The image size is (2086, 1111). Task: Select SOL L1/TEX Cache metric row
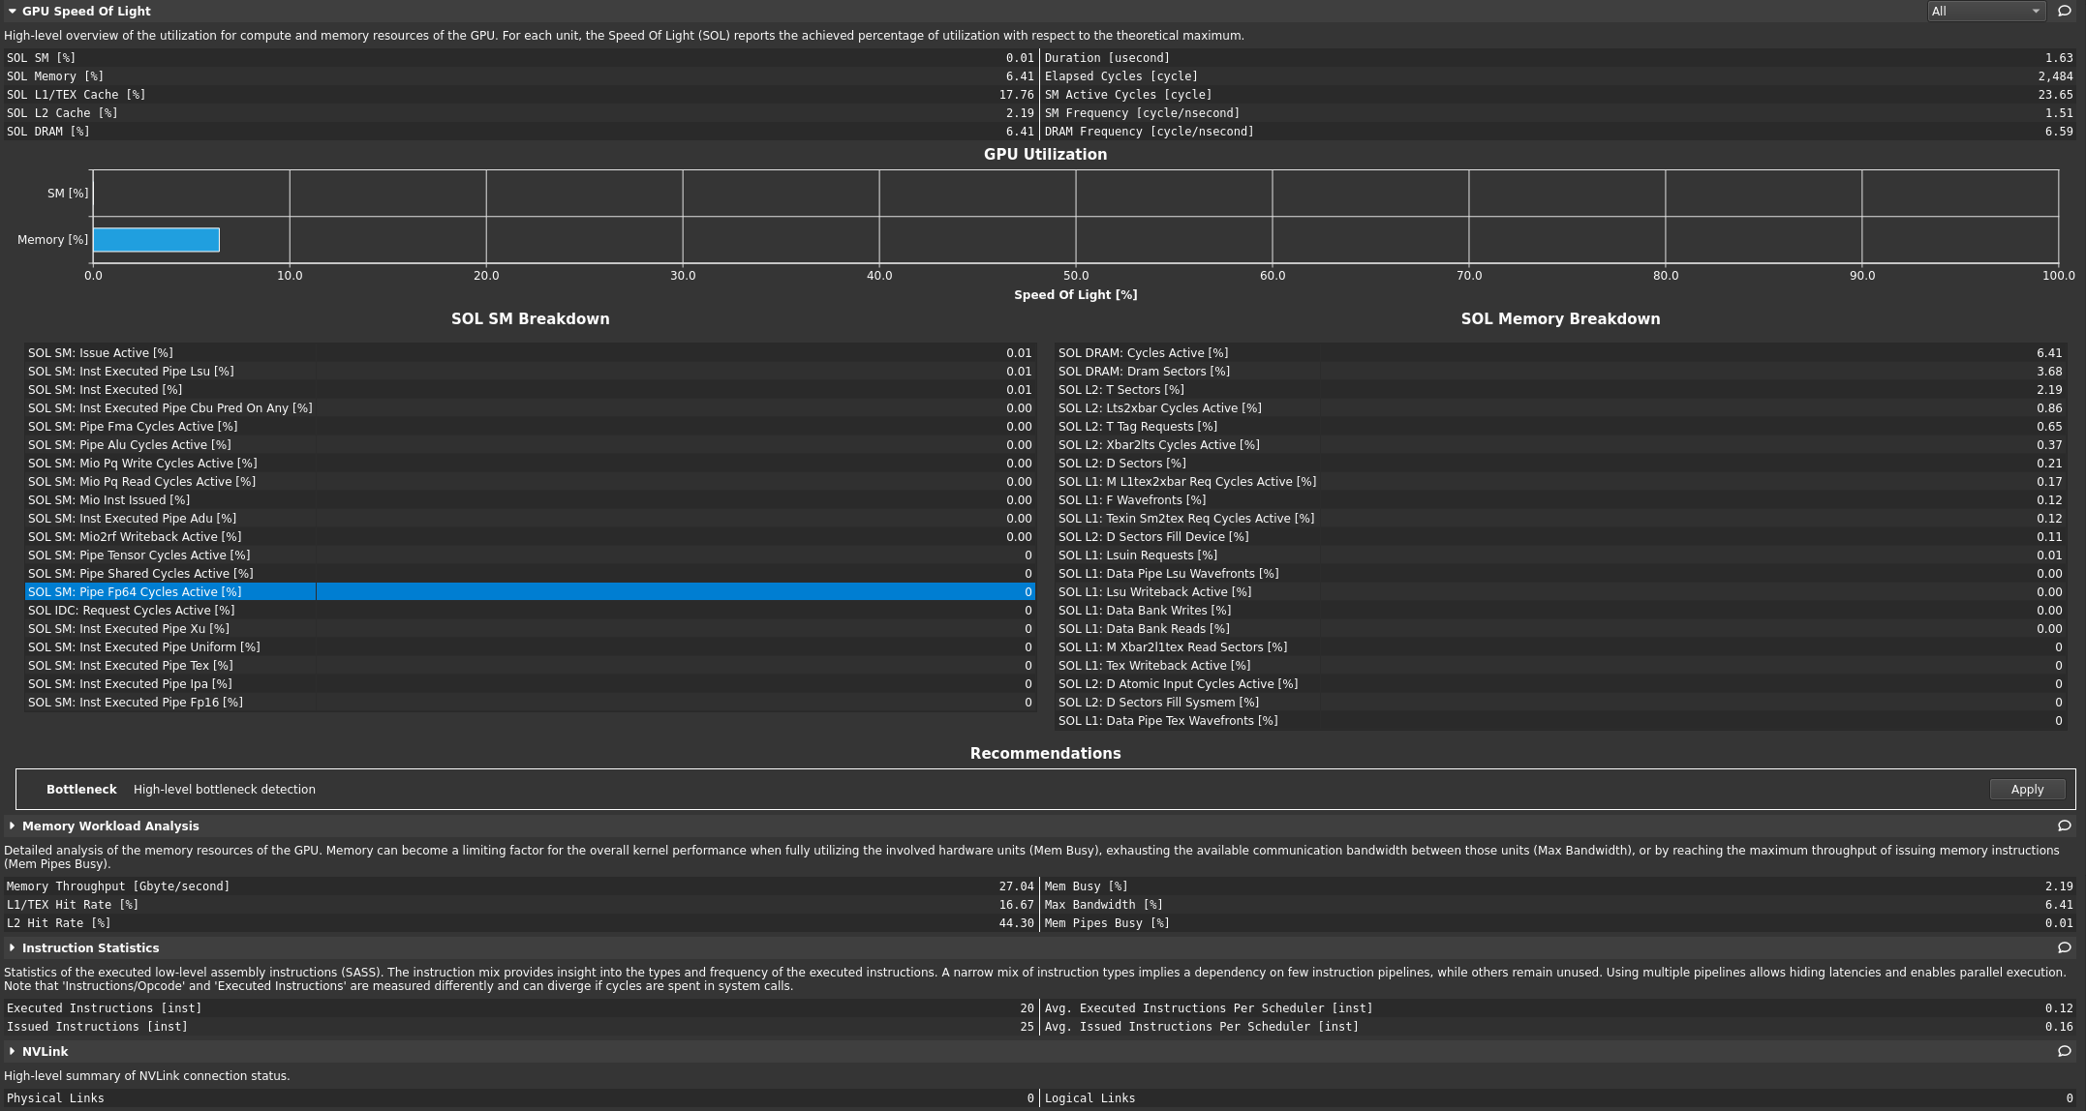click(520, 95)
